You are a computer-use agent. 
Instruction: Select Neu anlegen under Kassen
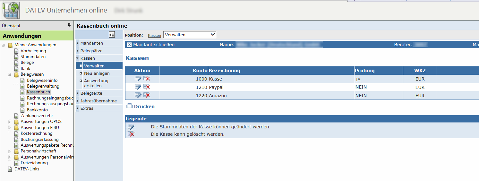97,73
